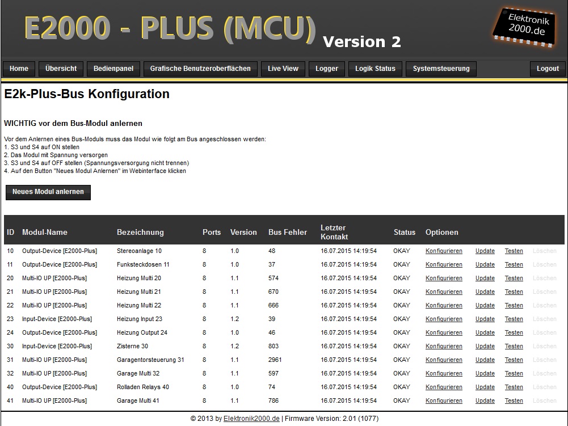This screenshot has height=426, width=568.
Task: Open Systemsteuerung in the navigation bar
Action: point(441,69)
